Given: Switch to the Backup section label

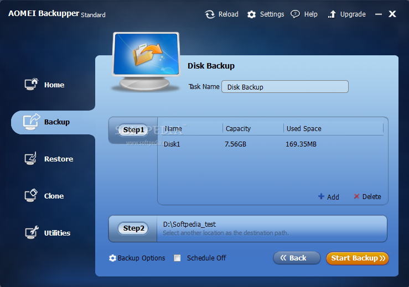Looking at the screenshot, I should tap(57, 122).
